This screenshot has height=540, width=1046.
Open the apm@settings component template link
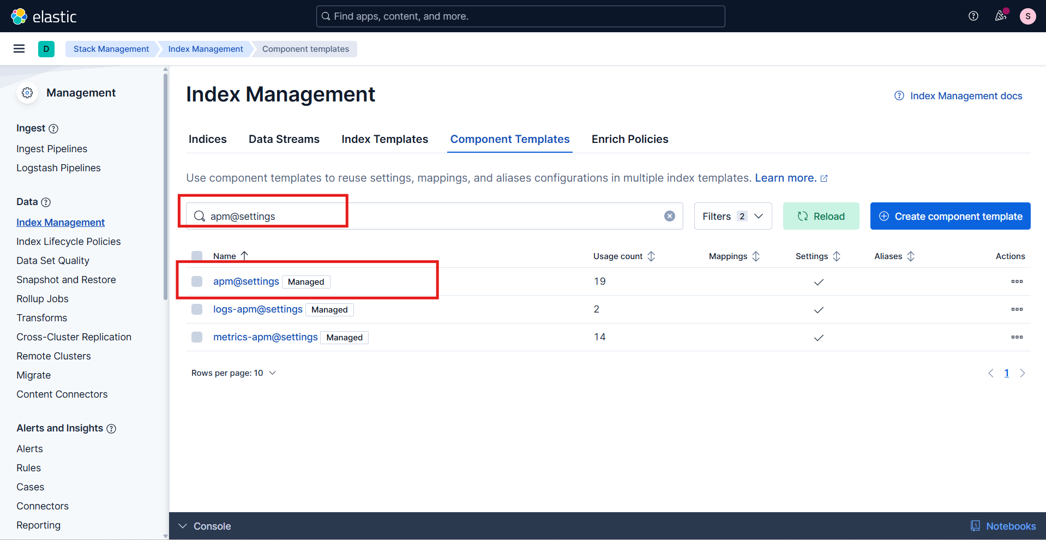click(246, 281)
